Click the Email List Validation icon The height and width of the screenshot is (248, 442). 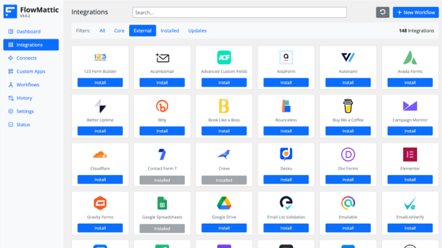tap(286, 203)
